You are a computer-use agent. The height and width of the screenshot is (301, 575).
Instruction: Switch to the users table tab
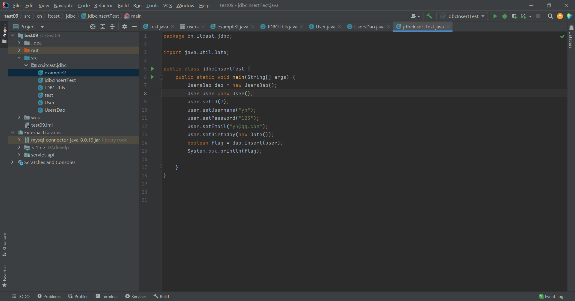[193, 27]
